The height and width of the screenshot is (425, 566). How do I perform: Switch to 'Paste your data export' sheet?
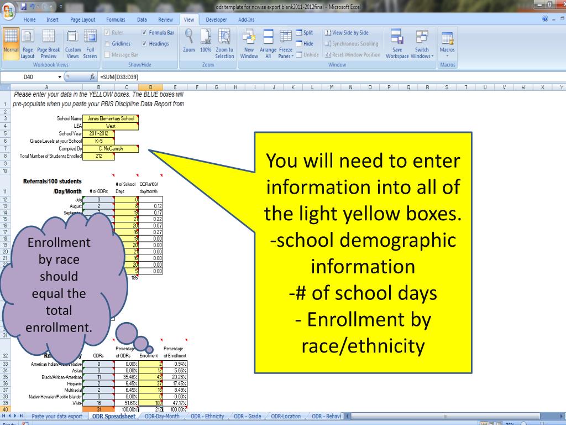tap(57, 416)
